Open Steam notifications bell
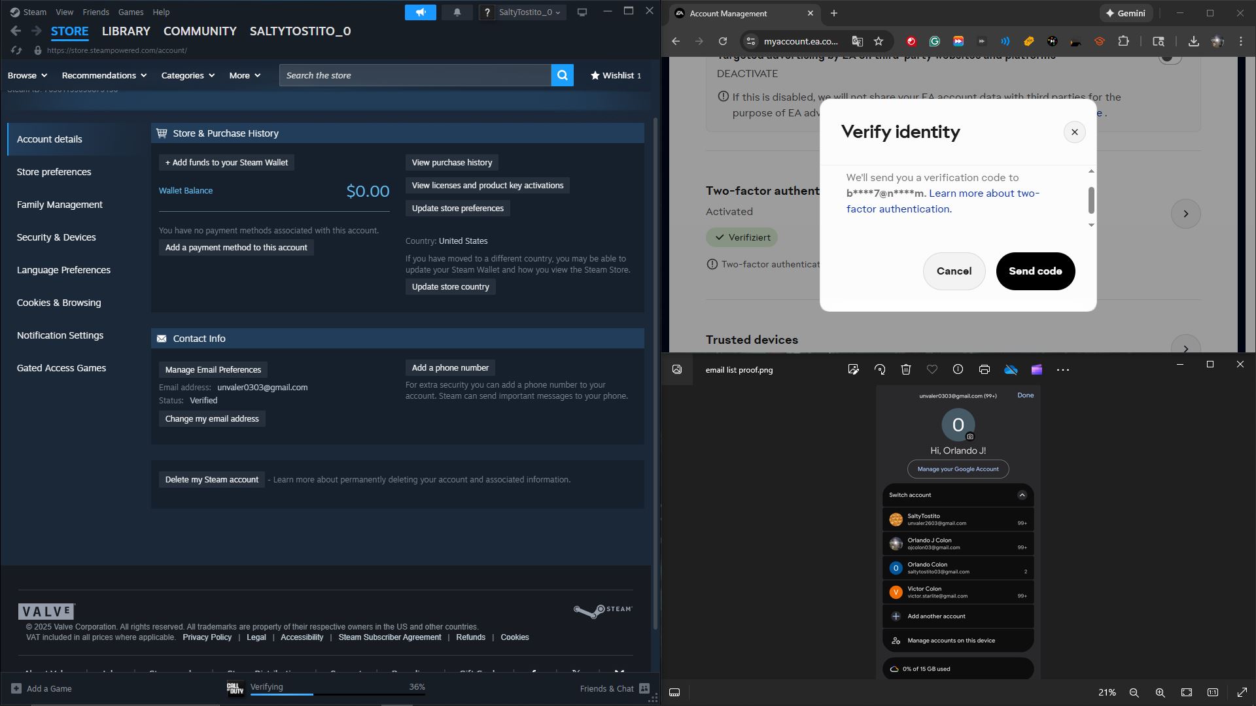This screenshot has width=1256, height=706. tap(457, 12)
